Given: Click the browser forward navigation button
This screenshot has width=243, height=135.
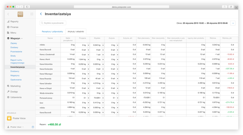Looking at the screenshot, I should [22, 7].
